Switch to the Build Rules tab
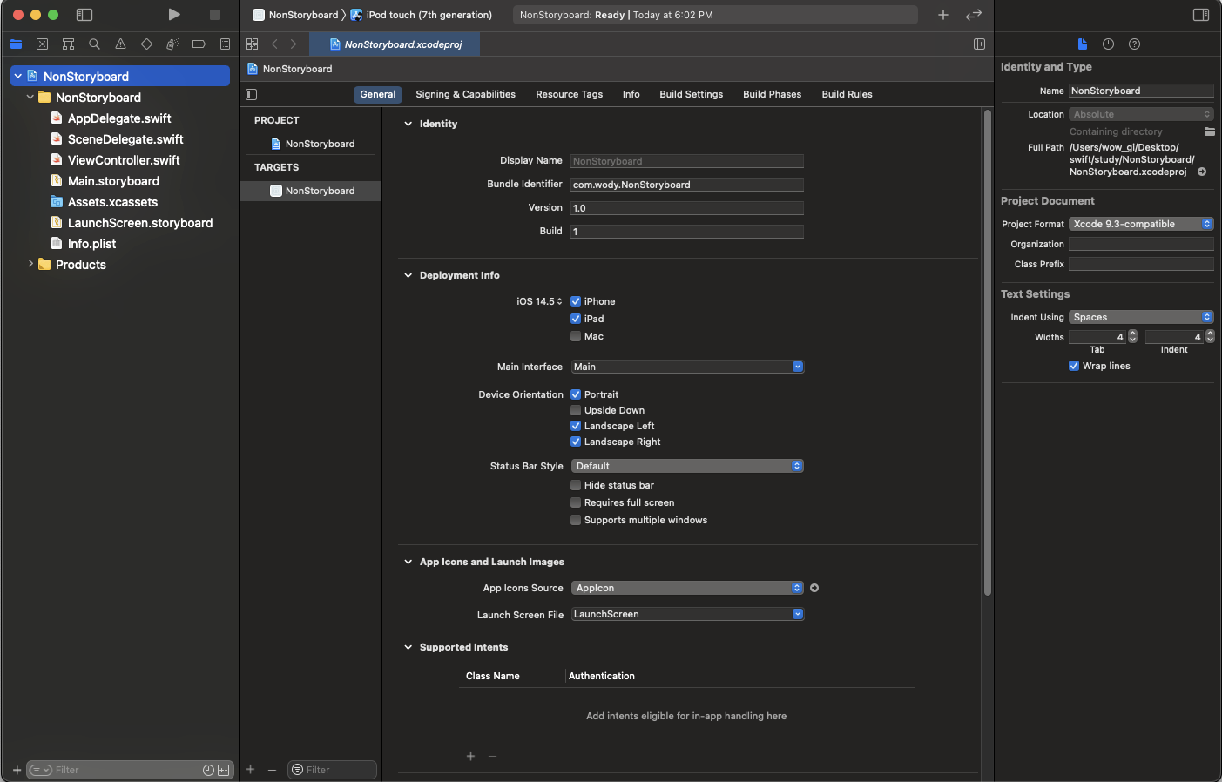The width and height of the screenshot is (1222, 782). [x=847, y=94]
